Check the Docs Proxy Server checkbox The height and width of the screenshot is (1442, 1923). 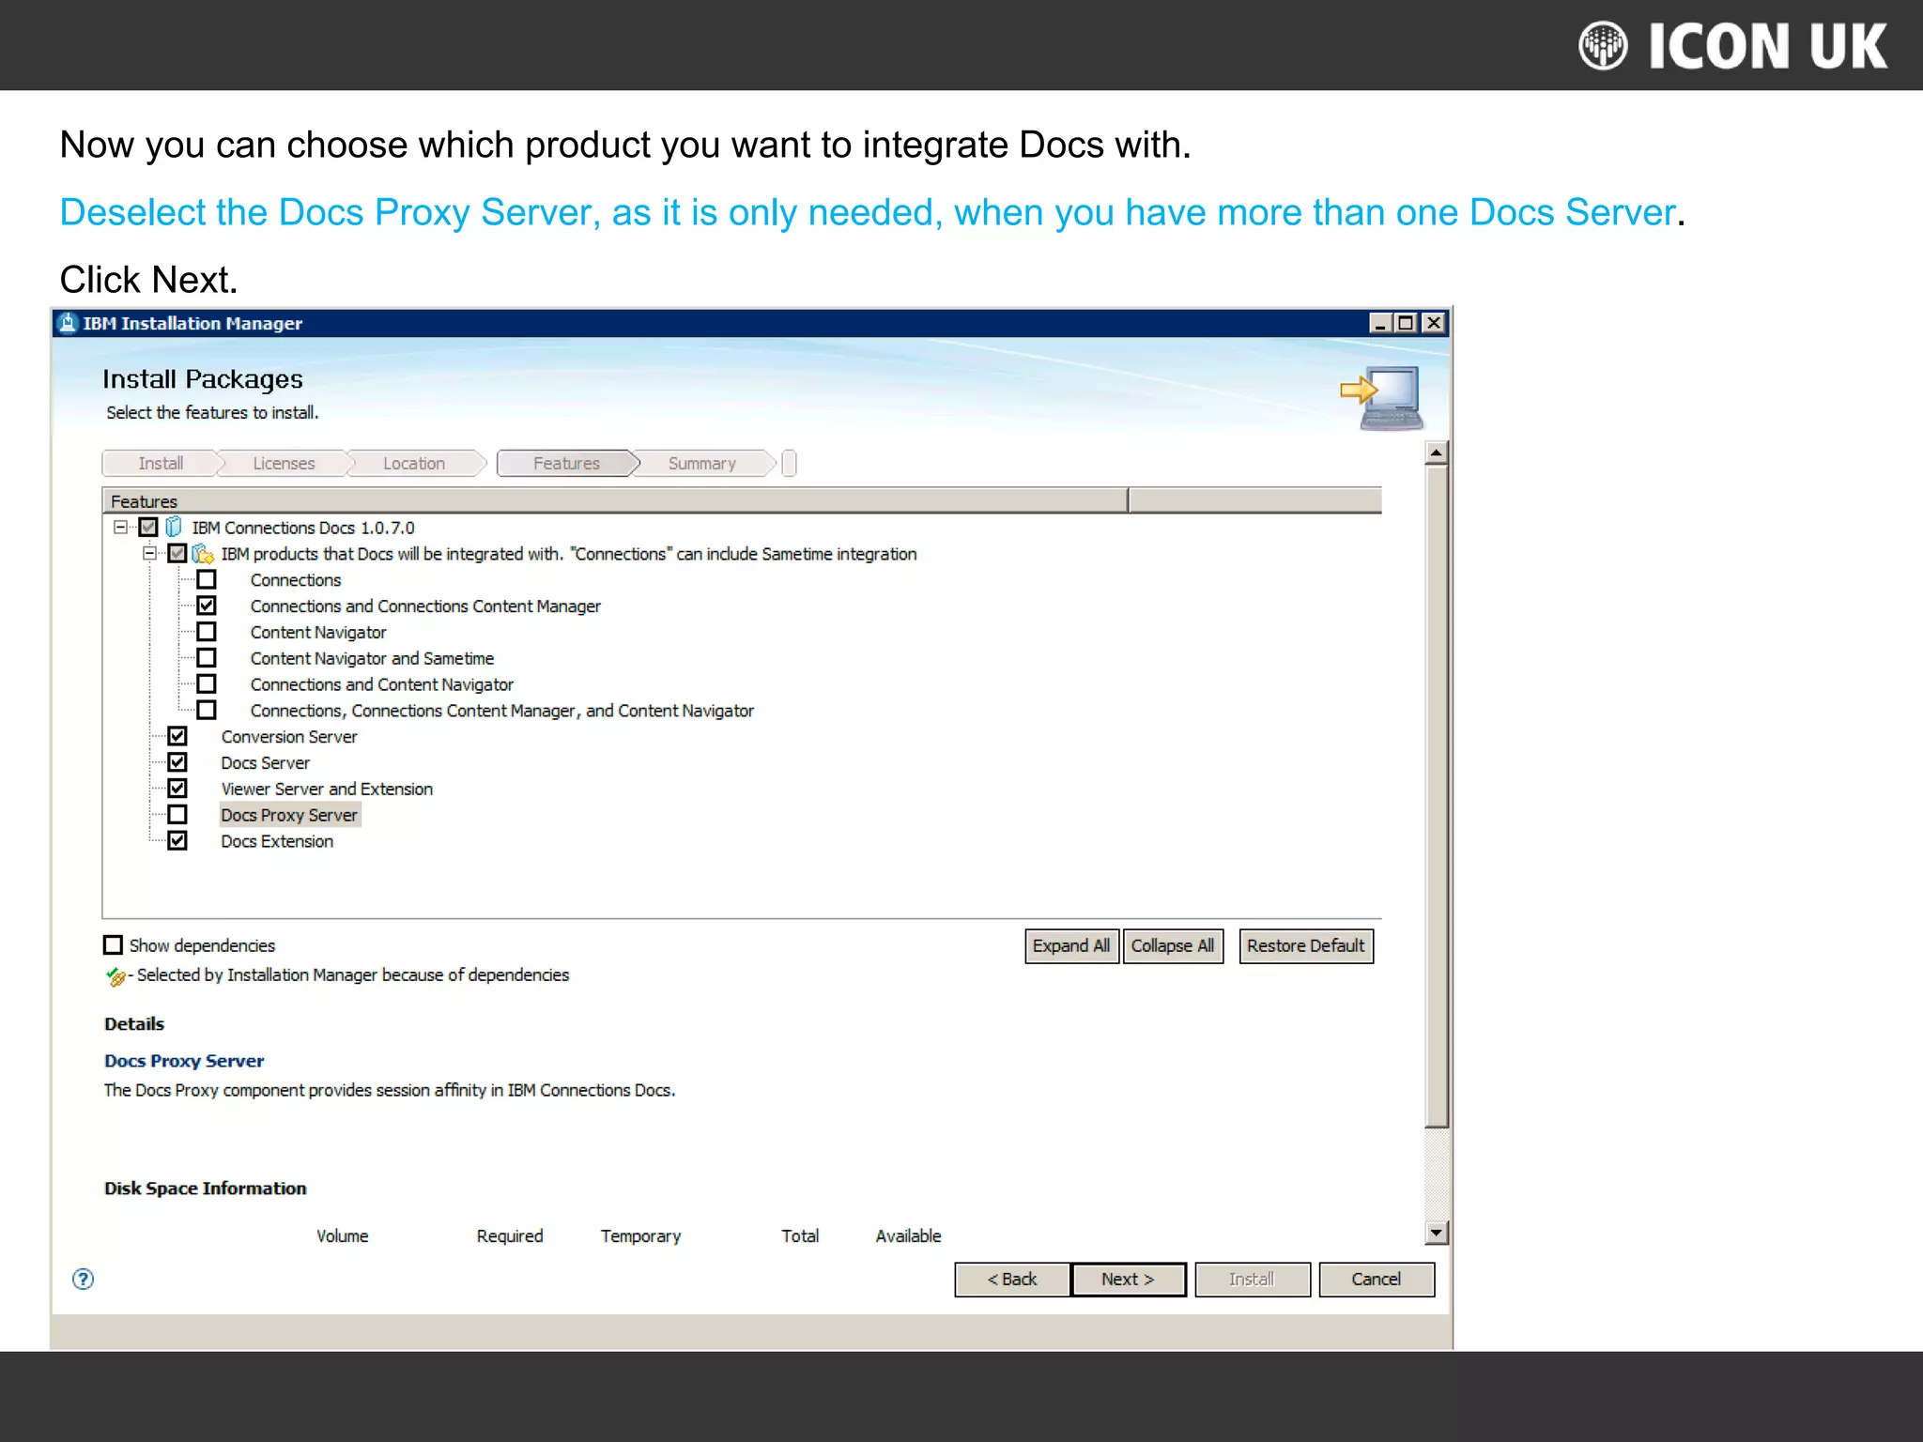[177, 815]
